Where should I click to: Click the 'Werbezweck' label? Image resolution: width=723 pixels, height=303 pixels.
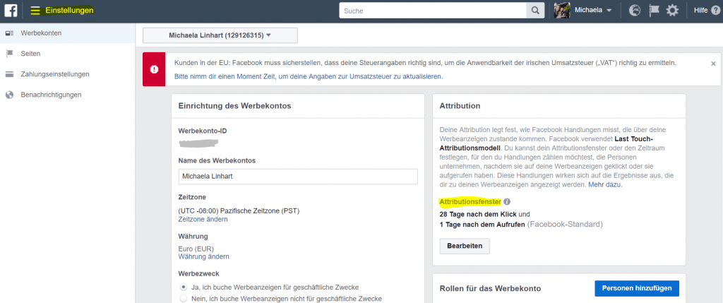tap(198, 274)
